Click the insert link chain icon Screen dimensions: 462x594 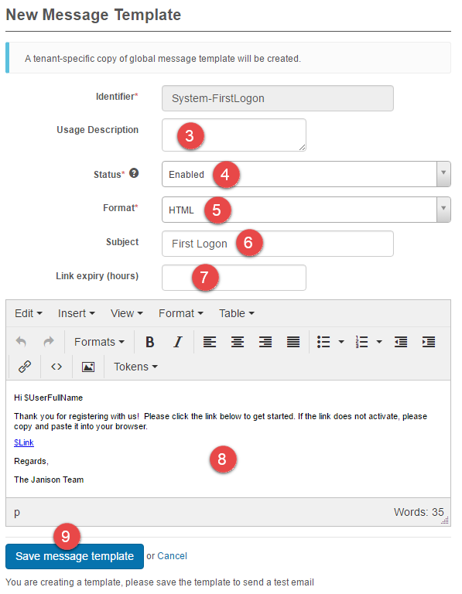pos(25,367)
